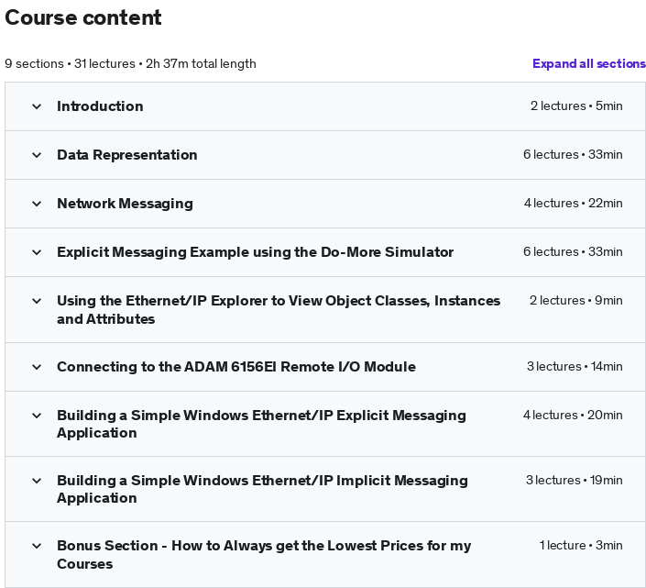Expand Implicit Messaging Application section chevron
Image resolution: width=646 pixels, height=588 pixels.
37,481
